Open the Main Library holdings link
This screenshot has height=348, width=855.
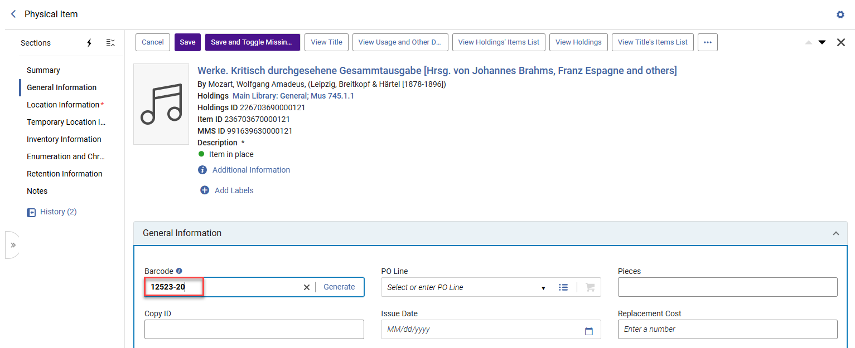point(293,96)
